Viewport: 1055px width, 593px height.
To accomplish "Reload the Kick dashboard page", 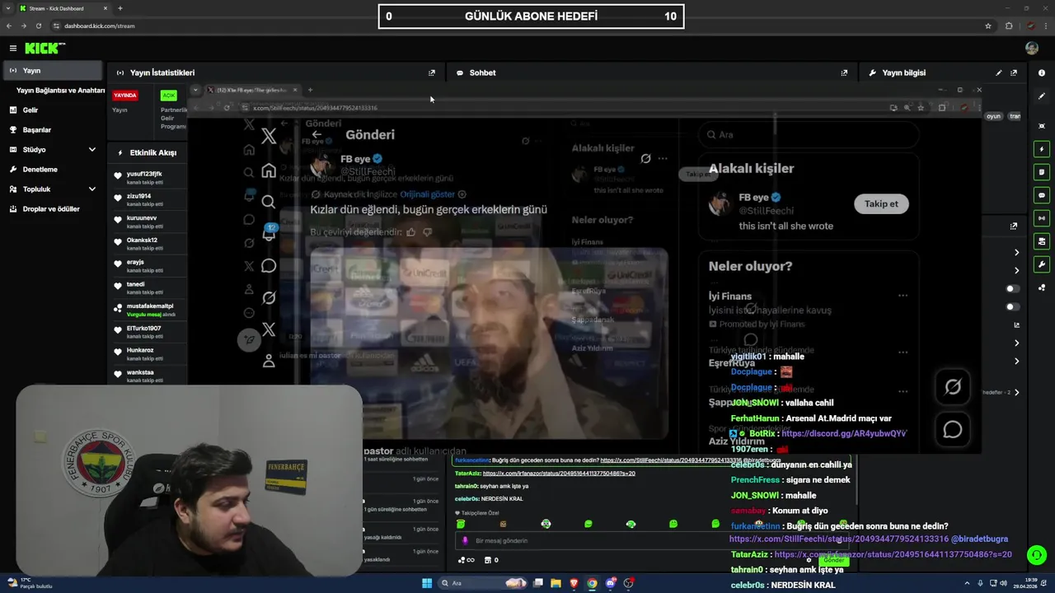I will tap(38, 26).
